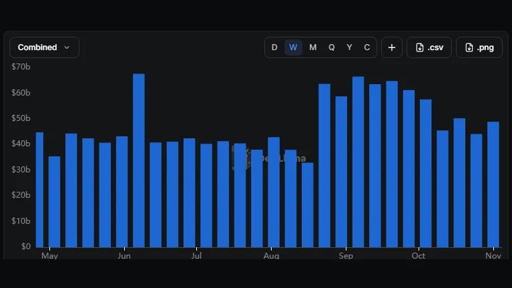Click the Oct axis label
Viewport: 512px width, 288px height.
[x=419, y=256]
